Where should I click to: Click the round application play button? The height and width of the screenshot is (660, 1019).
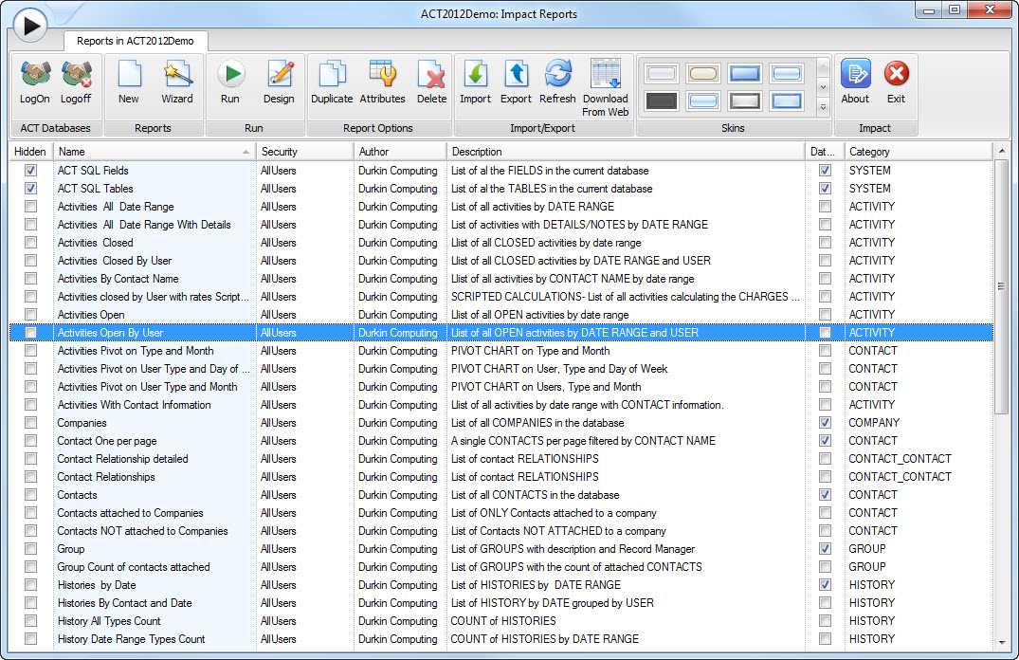click(30, 26)
